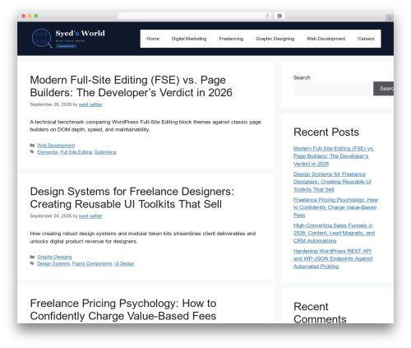Open author syed safdar on Design Systems post
Screen dimensions: 411x348
click(x=90, y=216)
